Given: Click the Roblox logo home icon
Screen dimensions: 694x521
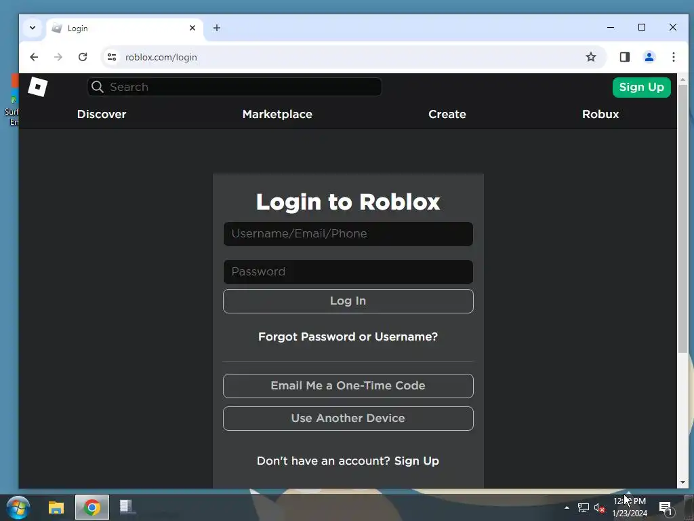Looking at the screenshot, I should [38, 86].
